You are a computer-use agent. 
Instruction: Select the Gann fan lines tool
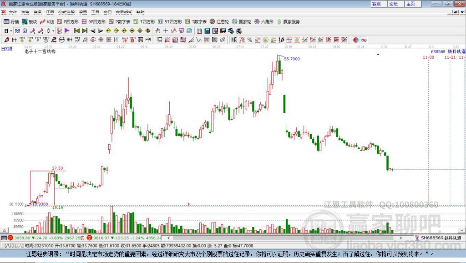[167, 40]
